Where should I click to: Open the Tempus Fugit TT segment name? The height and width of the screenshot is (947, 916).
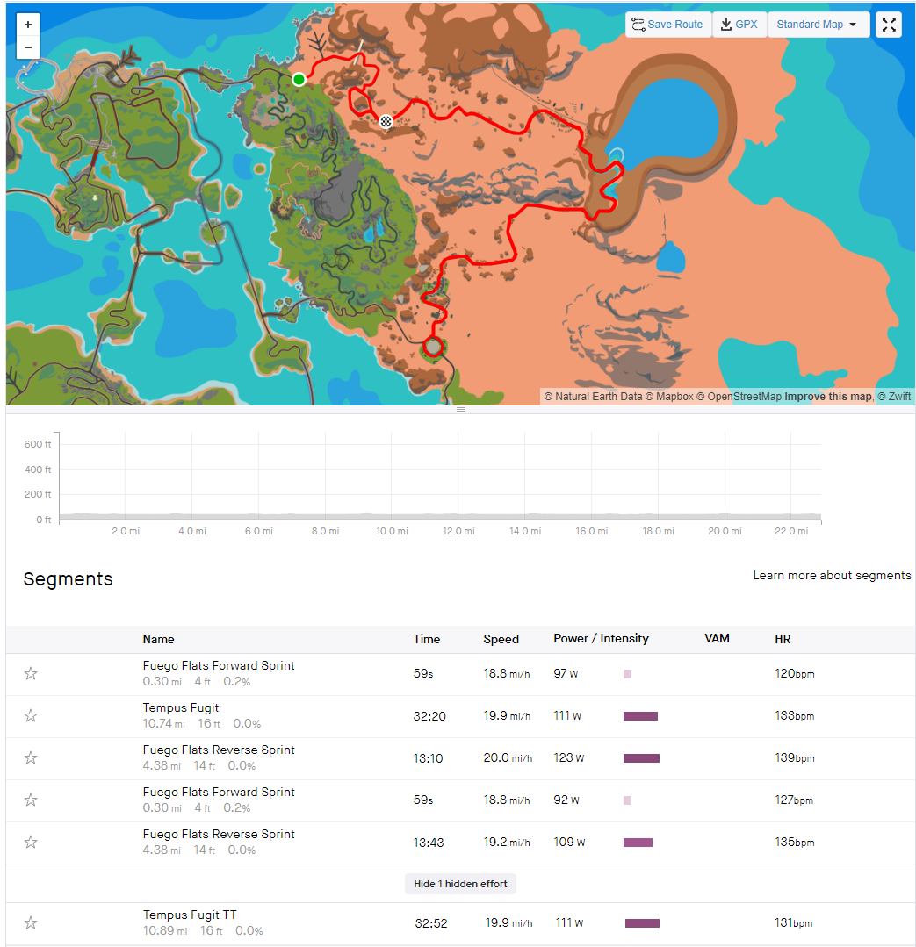[x=190, y=915]
